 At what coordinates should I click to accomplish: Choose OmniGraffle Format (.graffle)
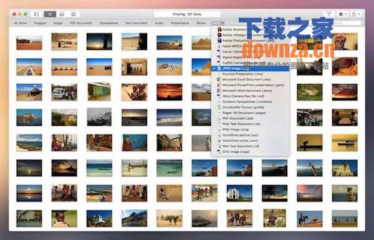point(251,107)
